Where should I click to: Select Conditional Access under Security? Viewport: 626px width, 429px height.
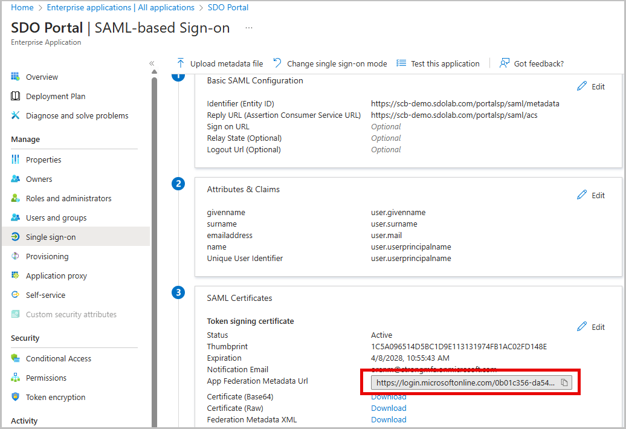tap(58, 358)
